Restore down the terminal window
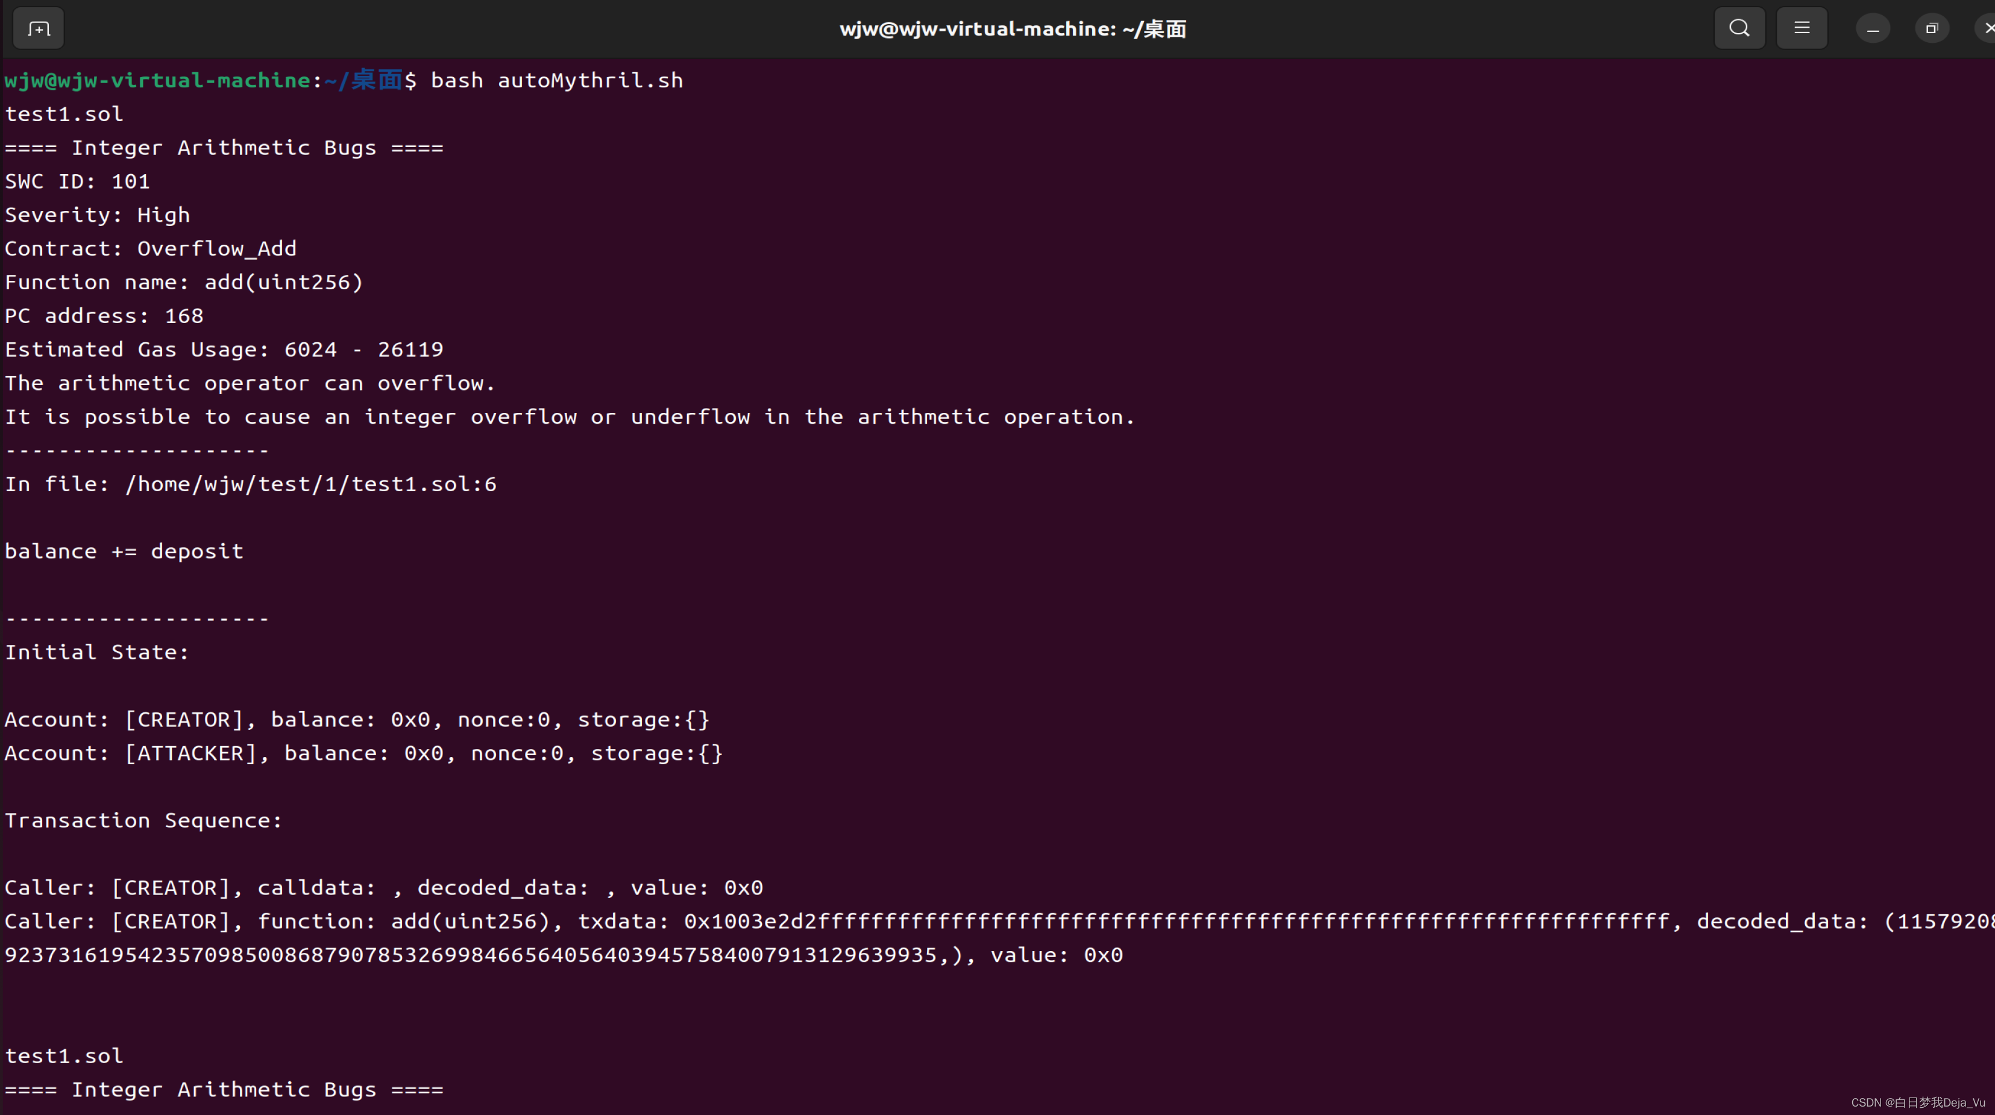 pyautogui.click(x=1932, y=29)
